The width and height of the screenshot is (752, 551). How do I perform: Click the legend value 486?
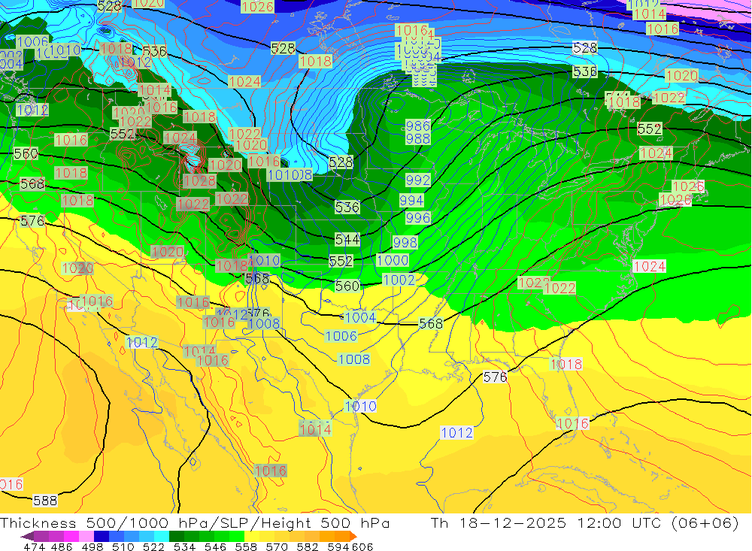[62, 546]
